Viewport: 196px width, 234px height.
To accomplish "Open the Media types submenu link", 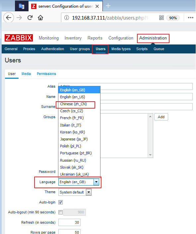I will tap(121, 49).
